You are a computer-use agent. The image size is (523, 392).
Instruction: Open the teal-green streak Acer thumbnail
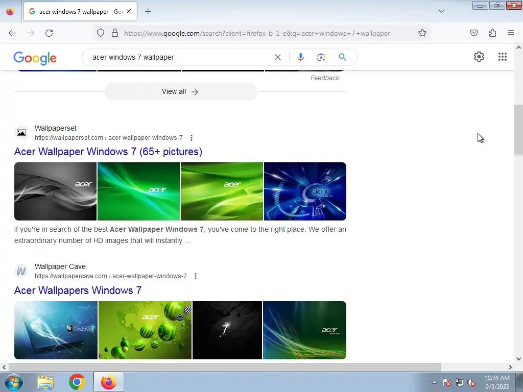[138, 191]
